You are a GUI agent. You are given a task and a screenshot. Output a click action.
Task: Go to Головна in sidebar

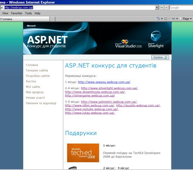32,65
